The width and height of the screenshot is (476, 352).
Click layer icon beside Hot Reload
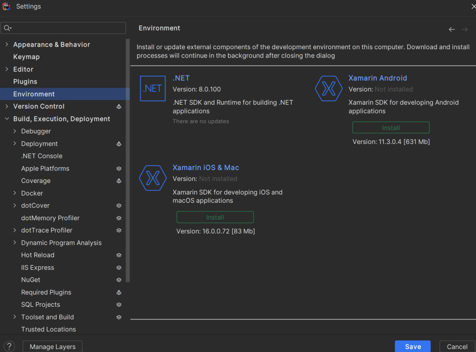(119, 255)
